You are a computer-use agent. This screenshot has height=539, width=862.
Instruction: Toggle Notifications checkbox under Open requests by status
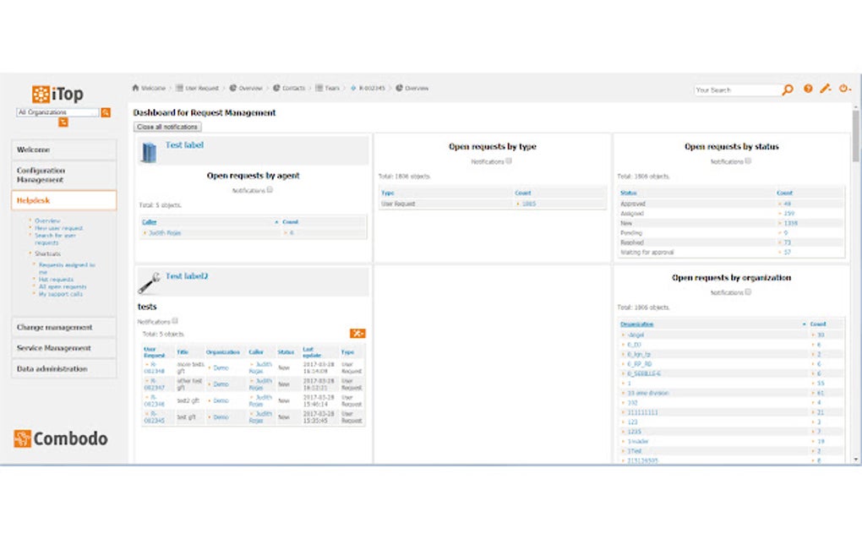pyautogui.click(x=748, y=161)
